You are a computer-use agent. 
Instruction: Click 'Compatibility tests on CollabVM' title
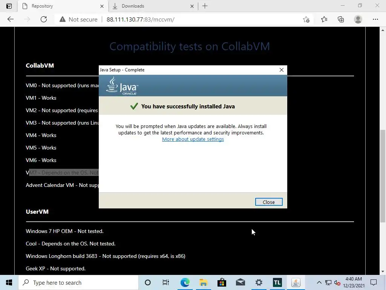coord(190,46)
